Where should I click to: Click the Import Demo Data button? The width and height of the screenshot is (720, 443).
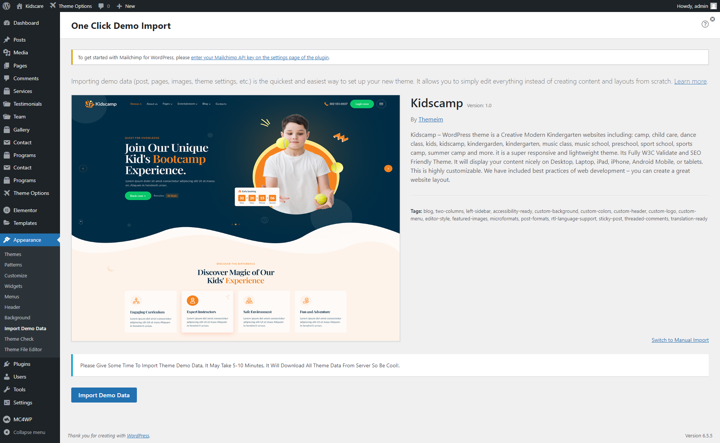click(104, 395)
